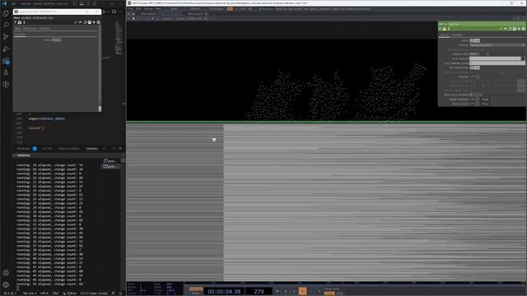Click the Pulse button next to Reset Values

click(x=485, y=104)
